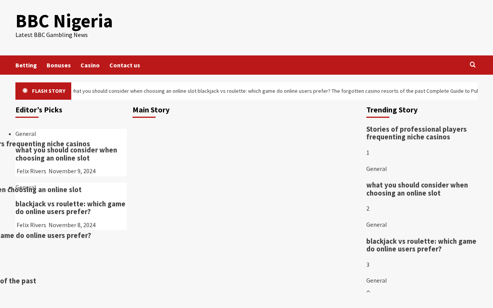493x308 pixels.
Task: Open the Contact us page
Action: [125, 65]
